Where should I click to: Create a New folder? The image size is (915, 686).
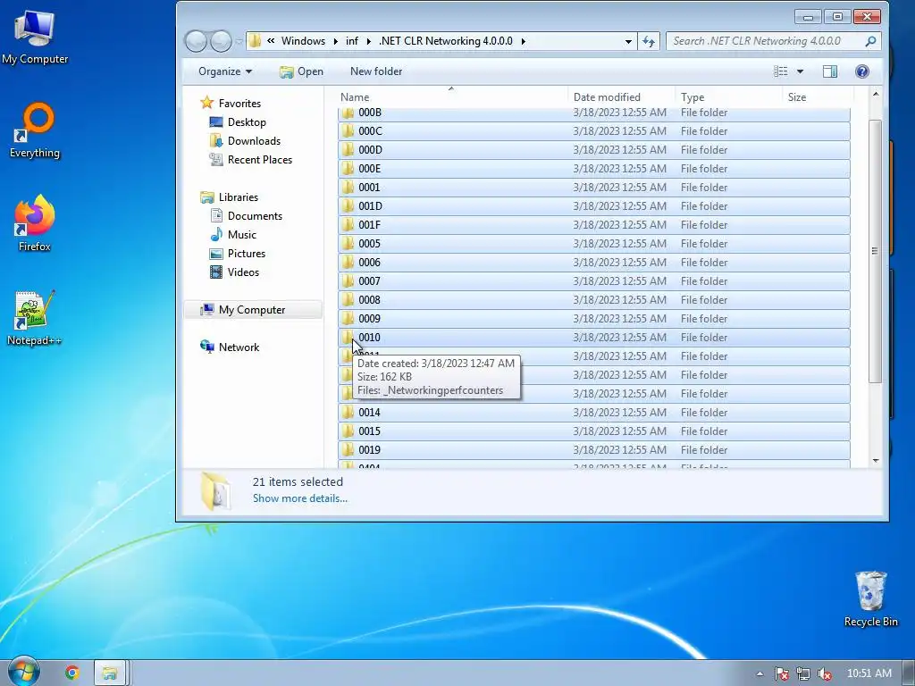[x=376, y=71]
